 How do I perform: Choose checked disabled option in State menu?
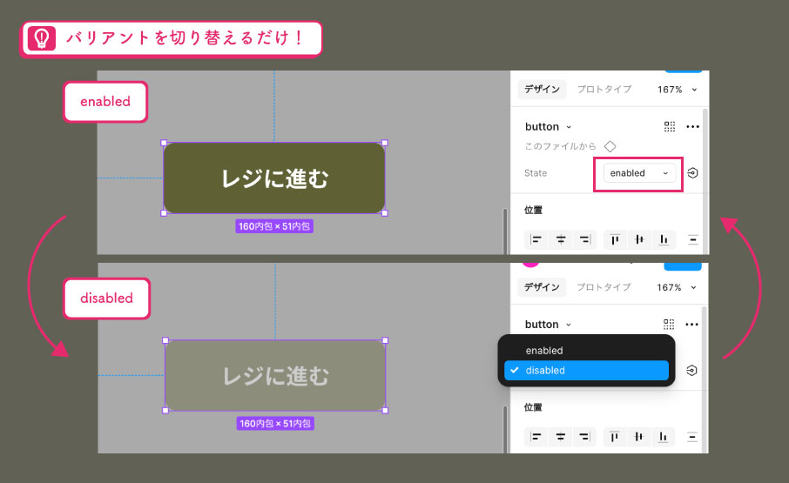pos(587,371)
